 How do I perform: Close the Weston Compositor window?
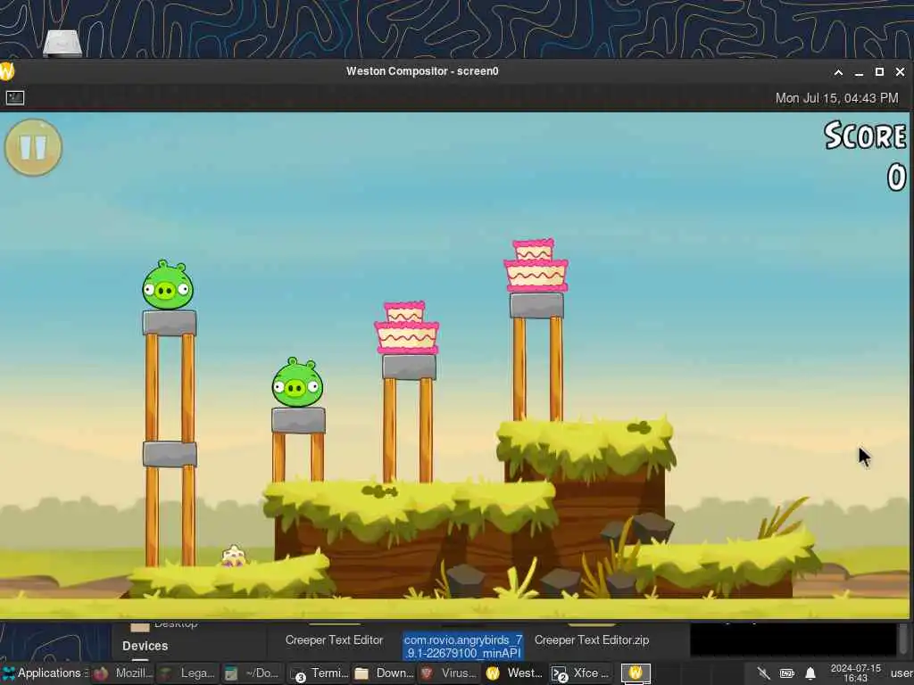click(900, 71)
